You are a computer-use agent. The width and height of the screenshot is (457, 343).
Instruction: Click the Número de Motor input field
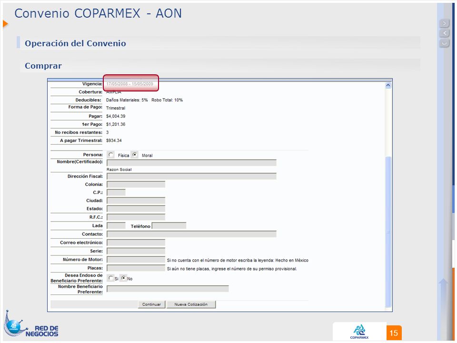(136, 260)
